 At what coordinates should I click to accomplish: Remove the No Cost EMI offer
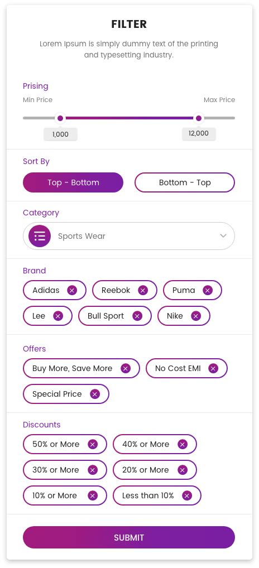click(213, 368)
